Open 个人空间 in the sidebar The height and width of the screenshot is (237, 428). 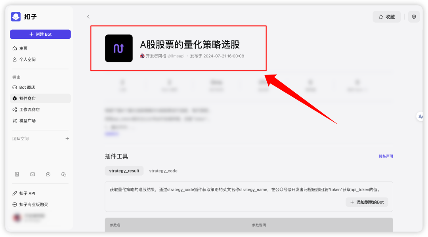tap(40, 59)
